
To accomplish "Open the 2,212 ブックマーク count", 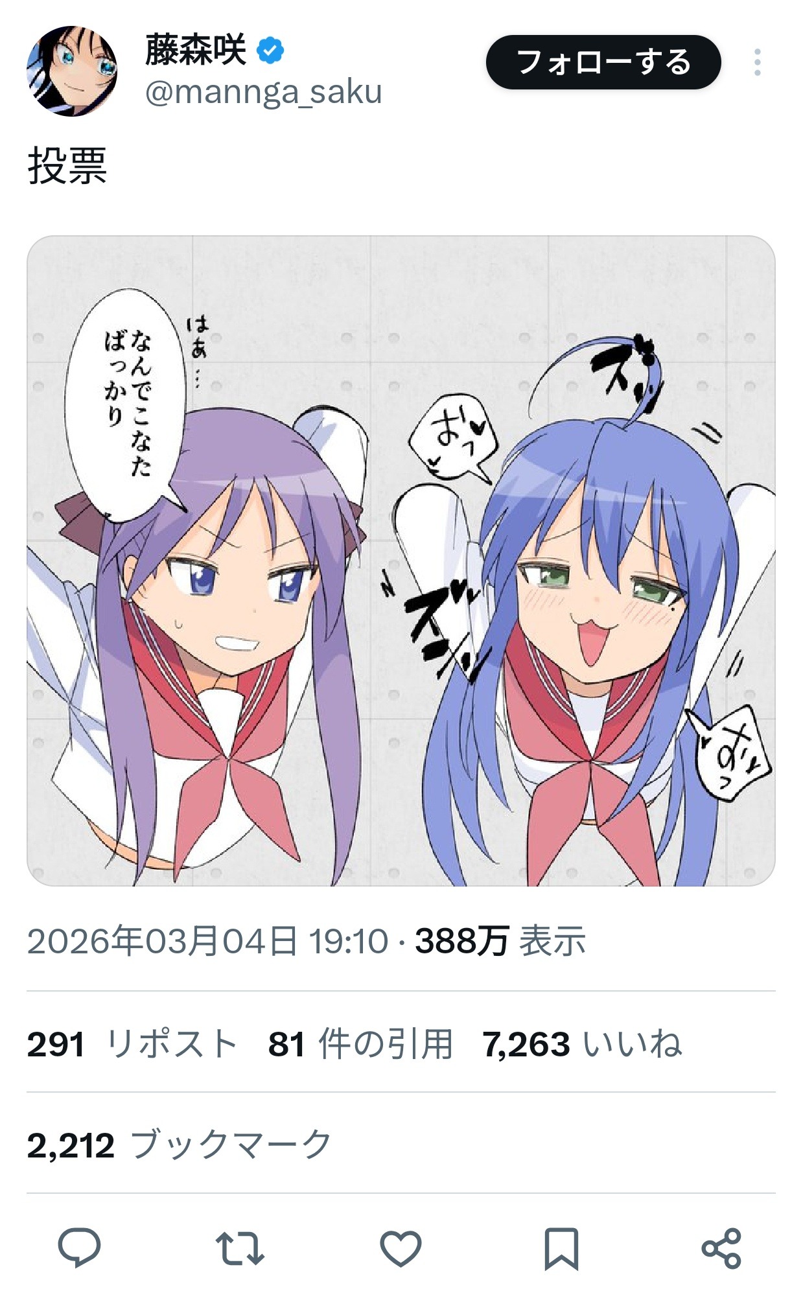I will point(180,1145).
